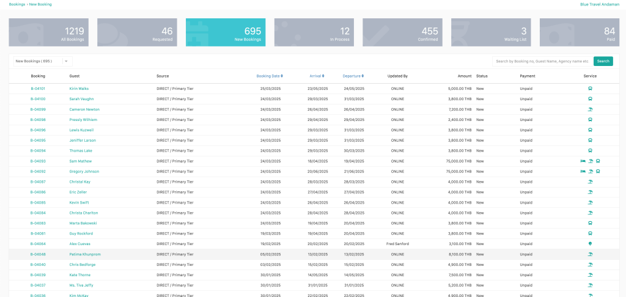Click the bus icon for Guy Rockford's booking
Image resolution: width=626 pixels, height=297 pixels.
tap(590, 233)
